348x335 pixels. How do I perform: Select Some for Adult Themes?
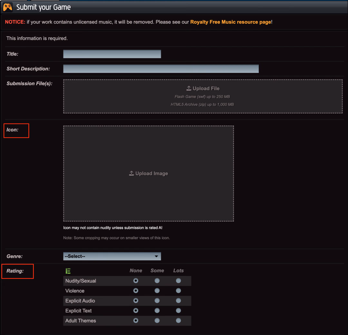pyautogui.click(x=157, y=321)
